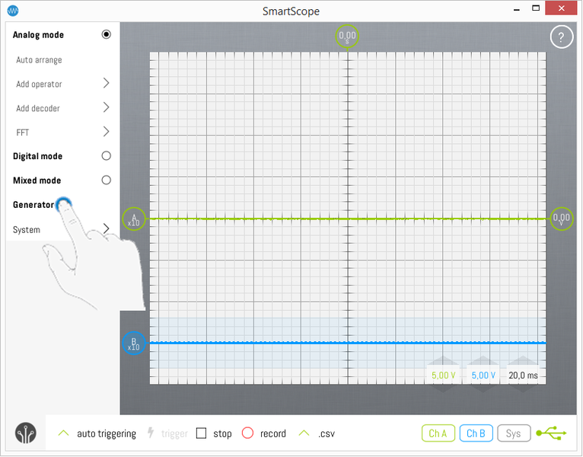583x457 pixels.
Task: Expand the Add decoder submenu
Action: pyautogui.click(x=106, y=108)
